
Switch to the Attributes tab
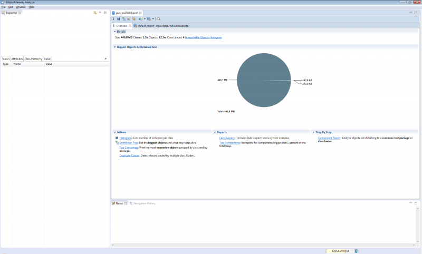(17, 58)
